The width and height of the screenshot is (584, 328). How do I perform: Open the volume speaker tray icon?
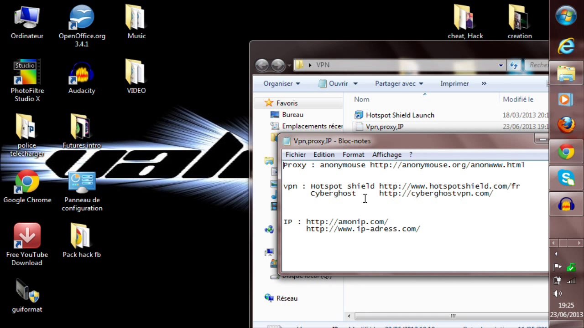(x=558, y=294)
